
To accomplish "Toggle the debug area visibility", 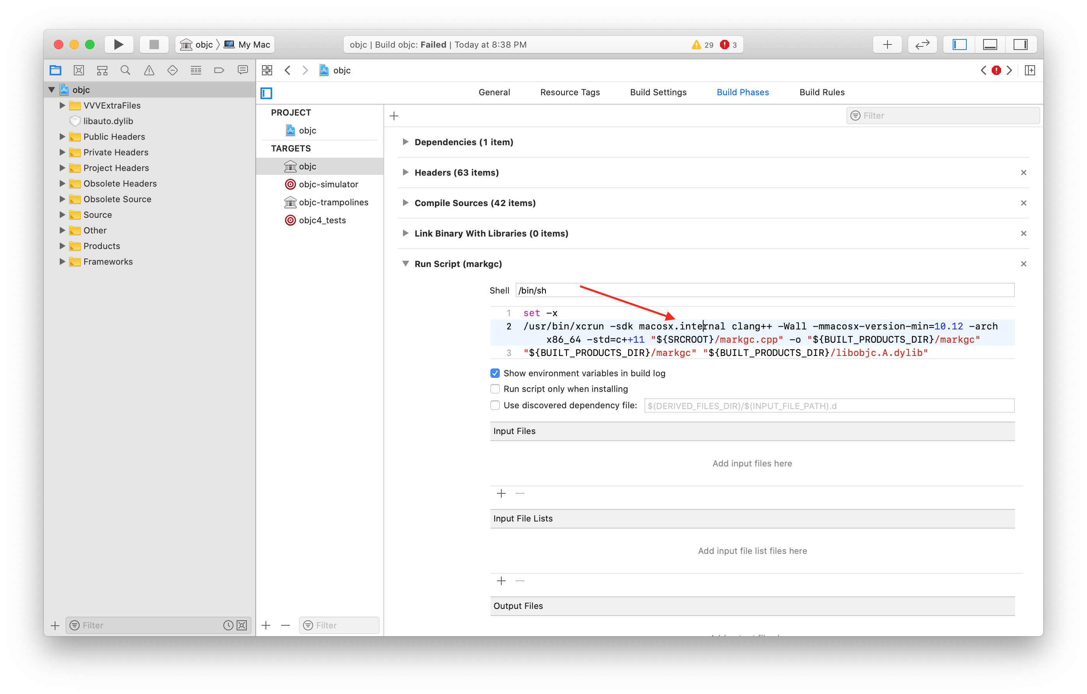I will pyautogui.click(x=990, y=44).
